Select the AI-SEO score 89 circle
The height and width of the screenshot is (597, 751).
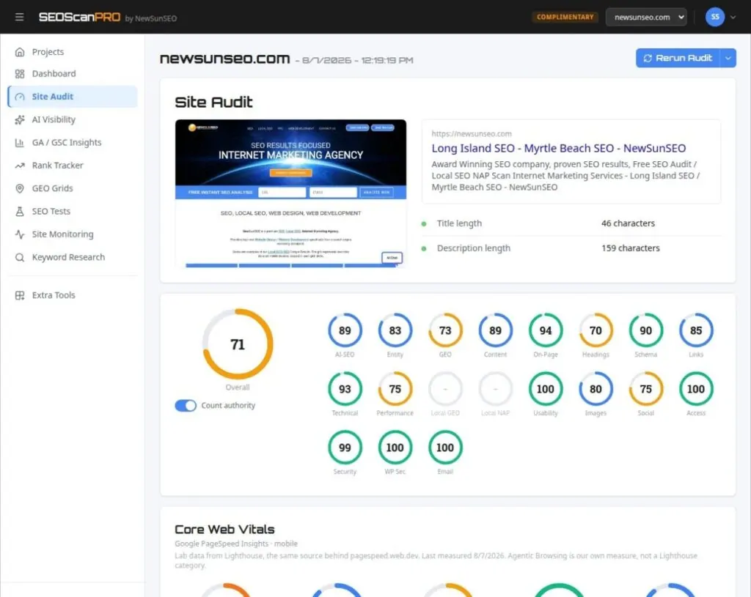tap(345, 330)
